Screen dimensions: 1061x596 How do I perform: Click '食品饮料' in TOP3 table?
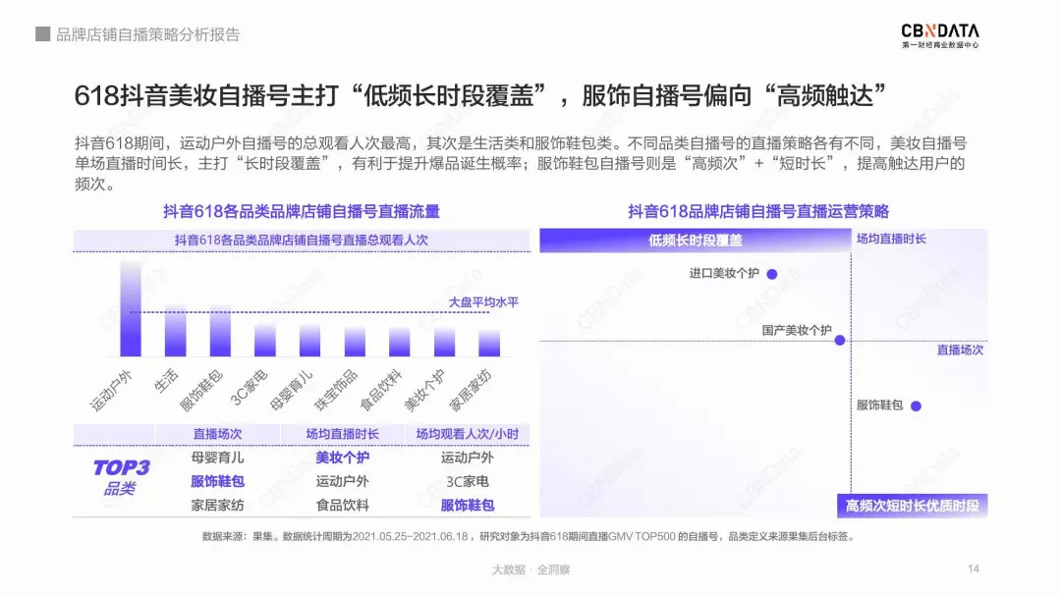pos(343,506)
